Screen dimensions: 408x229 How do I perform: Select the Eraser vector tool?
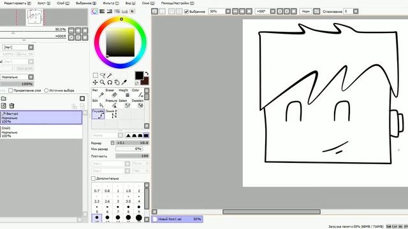coord(112,94)
